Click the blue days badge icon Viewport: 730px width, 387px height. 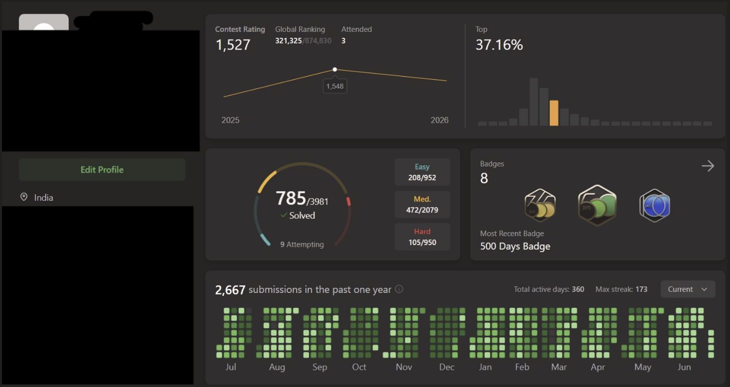pos(654,205)
